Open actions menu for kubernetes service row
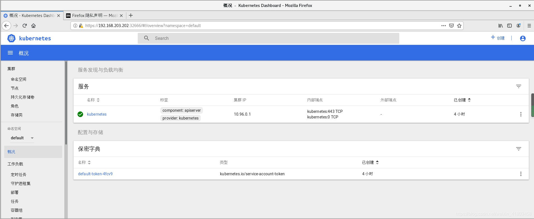This screenshot has height=219, width=534. point(521,114)
